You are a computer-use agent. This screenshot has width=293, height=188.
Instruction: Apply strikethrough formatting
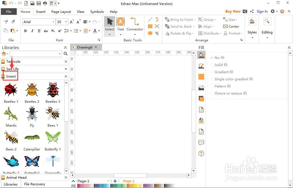pyautogui.click(x=46, y=31)
